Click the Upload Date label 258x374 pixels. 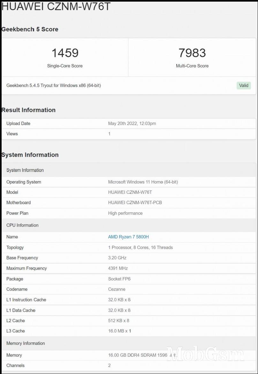click(18, 123)
